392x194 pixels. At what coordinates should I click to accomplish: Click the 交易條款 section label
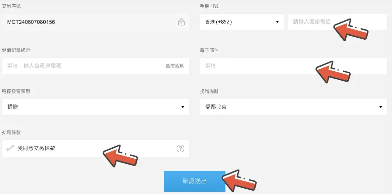pos(11,133)
